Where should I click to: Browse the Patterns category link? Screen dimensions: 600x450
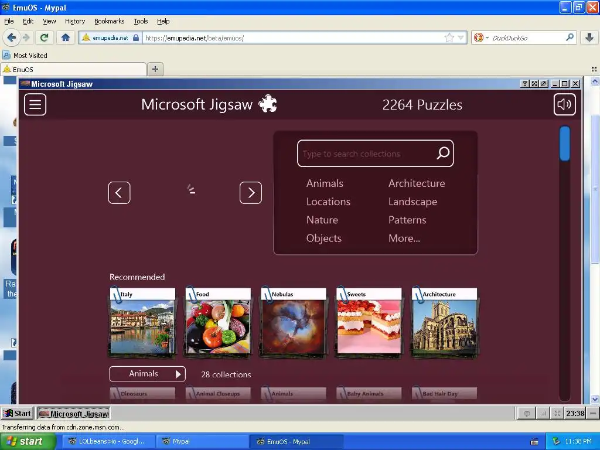pos(407,220)
